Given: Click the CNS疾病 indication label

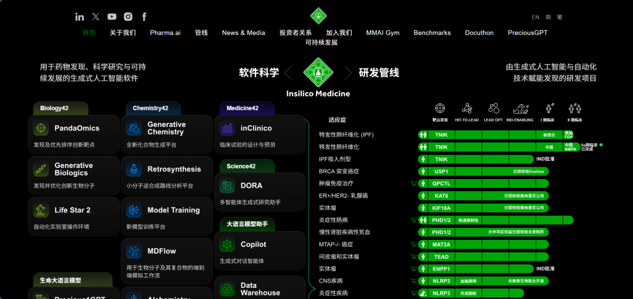Looking at the screenshot, I should [331, 280].
